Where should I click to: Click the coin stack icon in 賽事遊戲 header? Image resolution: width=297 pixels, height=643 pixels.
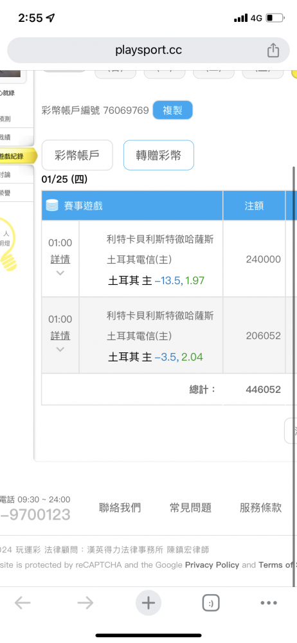[52, 205]
